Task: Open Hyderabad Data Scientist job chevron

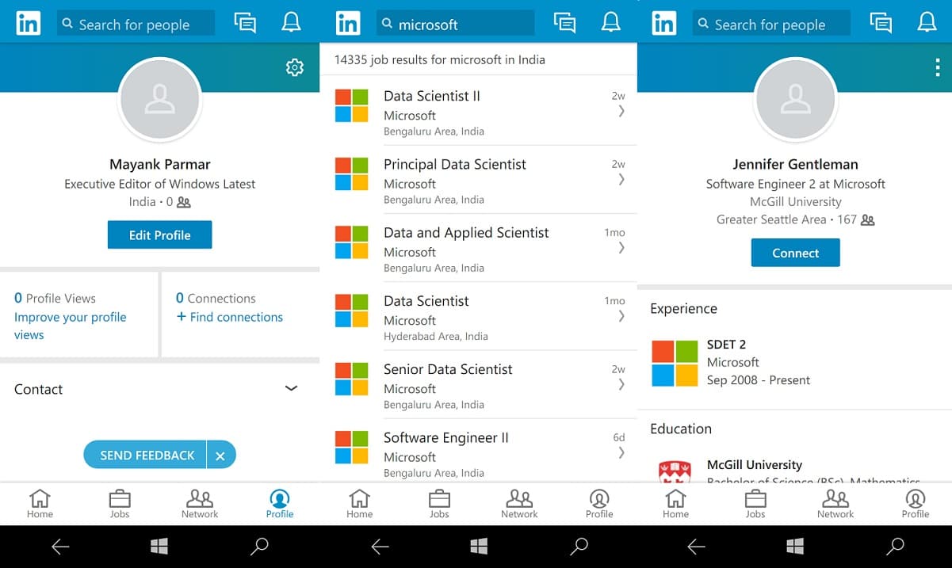Action: [x=621, y=316]
